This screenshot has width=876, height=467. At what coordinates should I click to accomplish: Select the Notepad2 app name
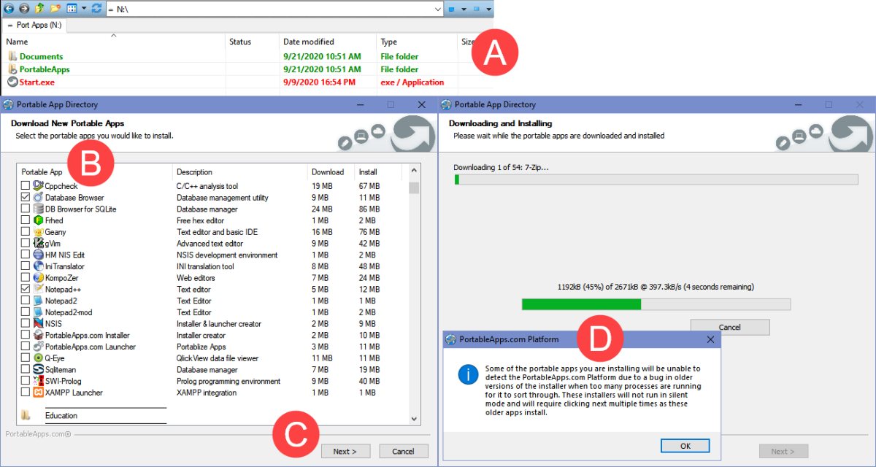point(61,301)
